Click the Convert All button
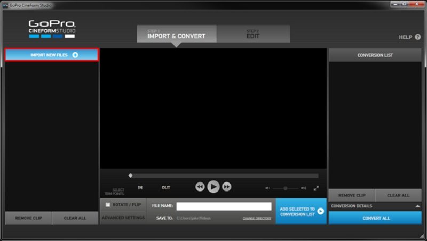This screenshot has width=427, height=241. (375, 218)
